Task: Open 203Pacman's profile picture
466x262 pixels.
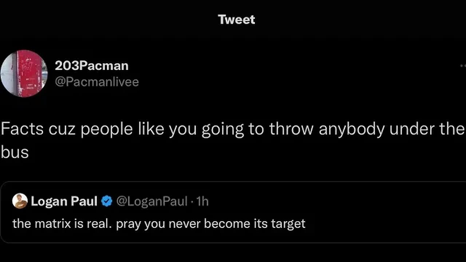Action: [x=24, y=74]
